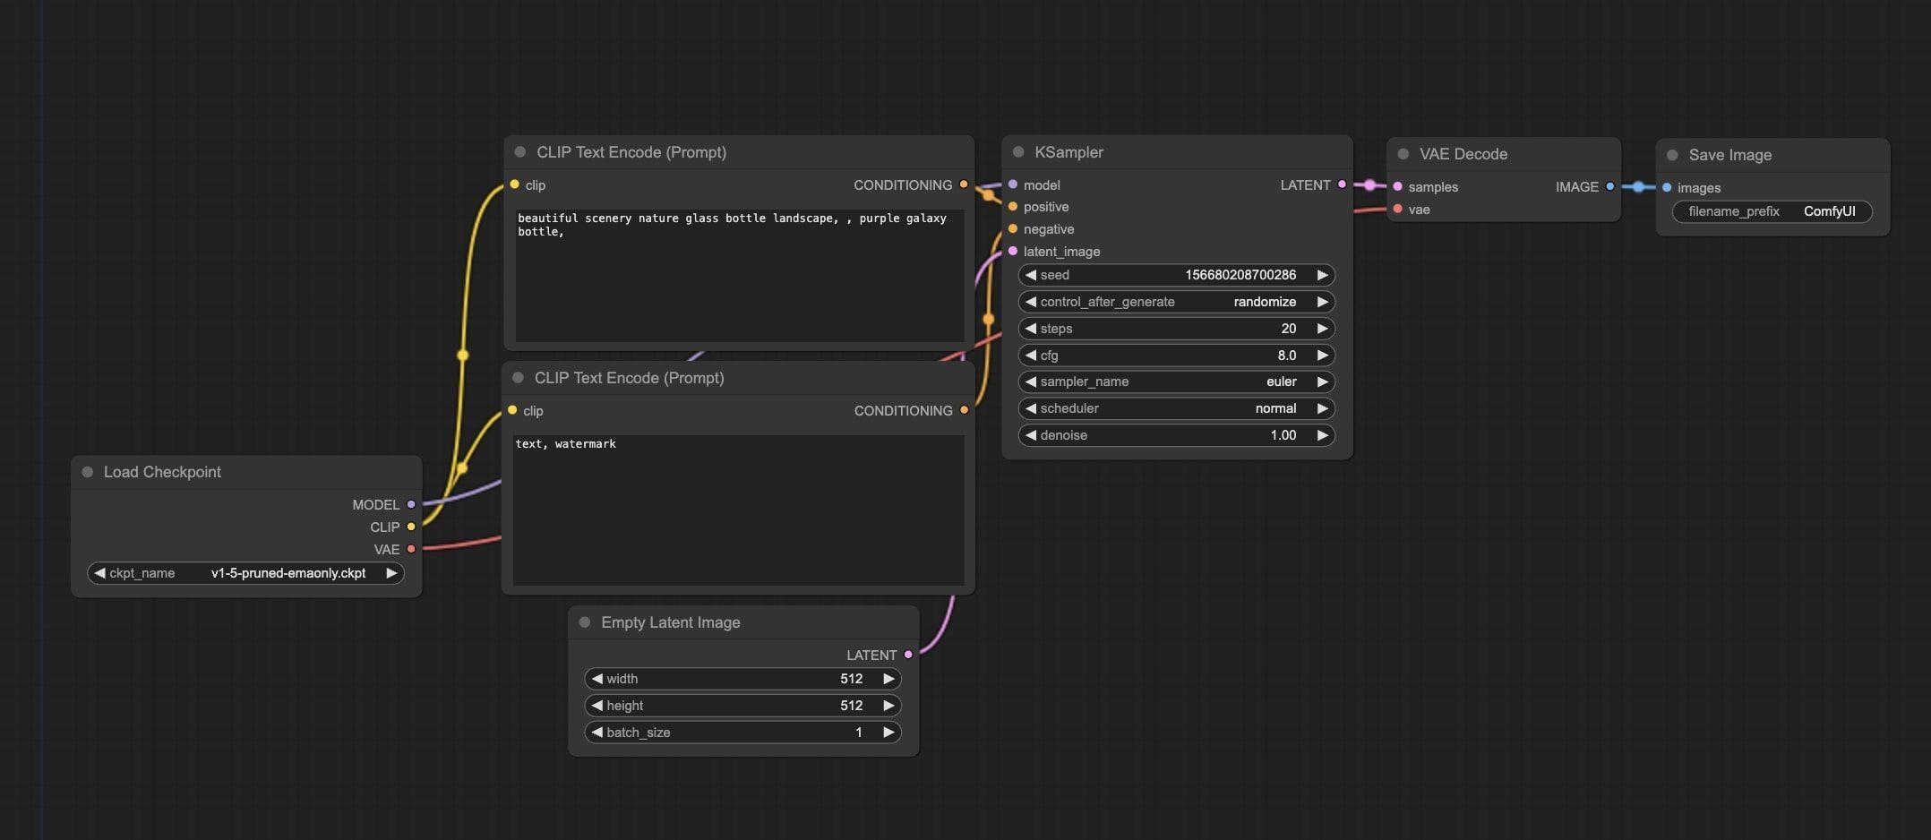1931x840 pixels.
Task: Increase denoise with right arrow
Action: pyautogui.click(x=1322, y=435)
